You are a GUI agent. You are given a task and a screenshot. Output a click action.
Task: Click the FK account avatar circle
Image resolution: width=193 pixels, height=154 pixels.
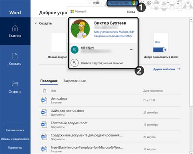[x=75, y=50]
